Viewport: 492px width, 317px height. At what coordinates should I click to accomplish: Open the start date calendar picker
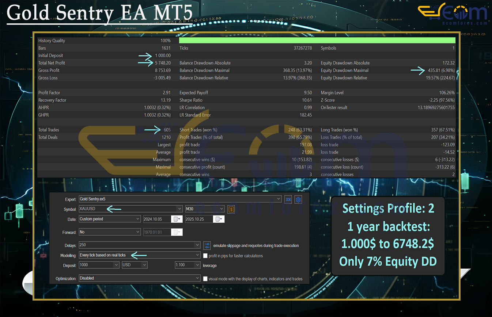[177, 219]
